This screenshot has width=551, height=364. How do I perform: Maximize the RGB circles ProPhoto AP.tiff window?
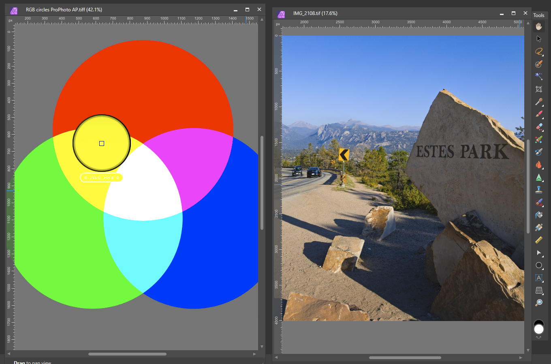(247, 10)
